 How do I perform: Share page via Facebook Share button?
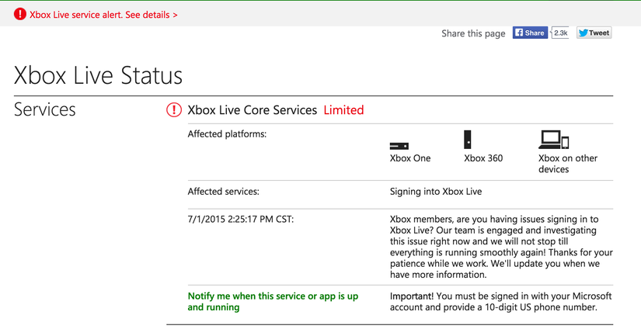pos(530,33)
